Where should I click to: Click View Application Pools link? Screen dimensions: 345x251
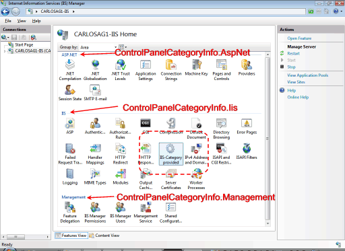tap(308, 75)
